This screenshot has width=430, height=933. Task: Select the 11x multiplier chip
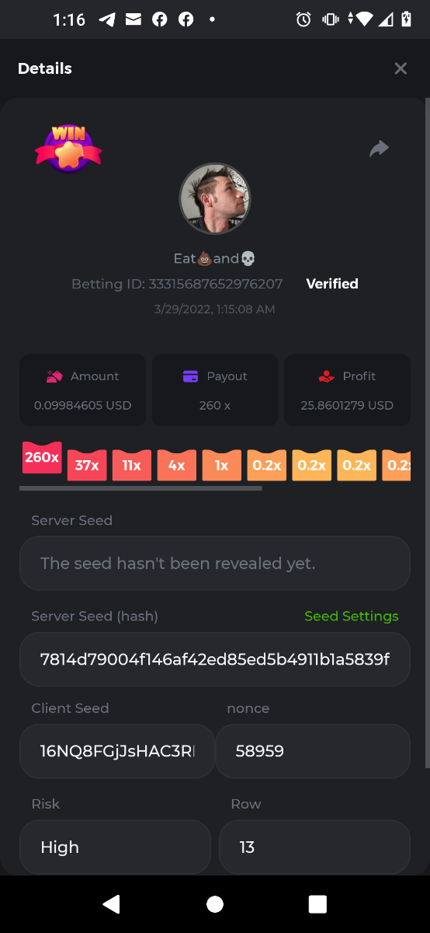132,466
